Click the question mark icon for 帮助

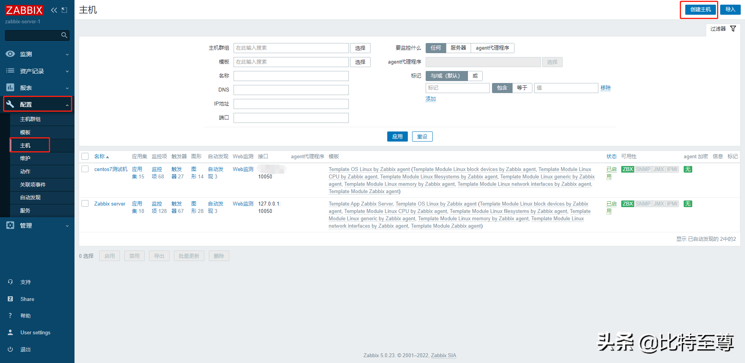(x=10, y=316)
